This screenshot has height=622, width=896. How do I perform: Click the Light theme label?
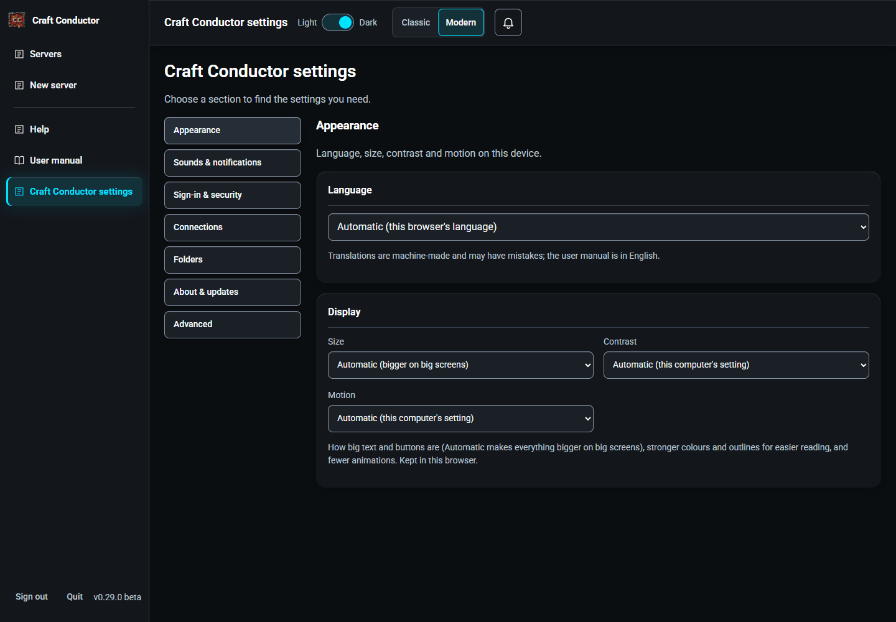307,22
